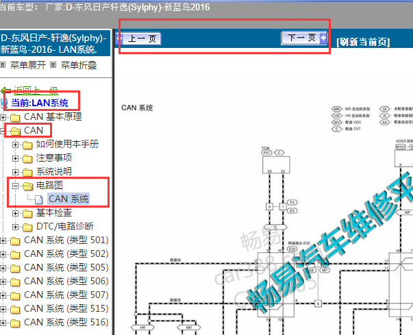Click the right arrow on 下一页 button
This screenshot has height=335, width=413.
(323, 38)
